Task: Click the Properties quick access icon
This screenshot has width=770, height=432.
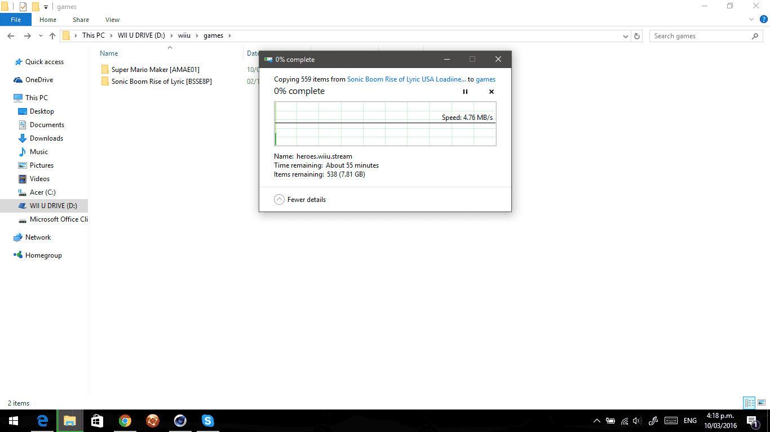Action: coord(23,7)
